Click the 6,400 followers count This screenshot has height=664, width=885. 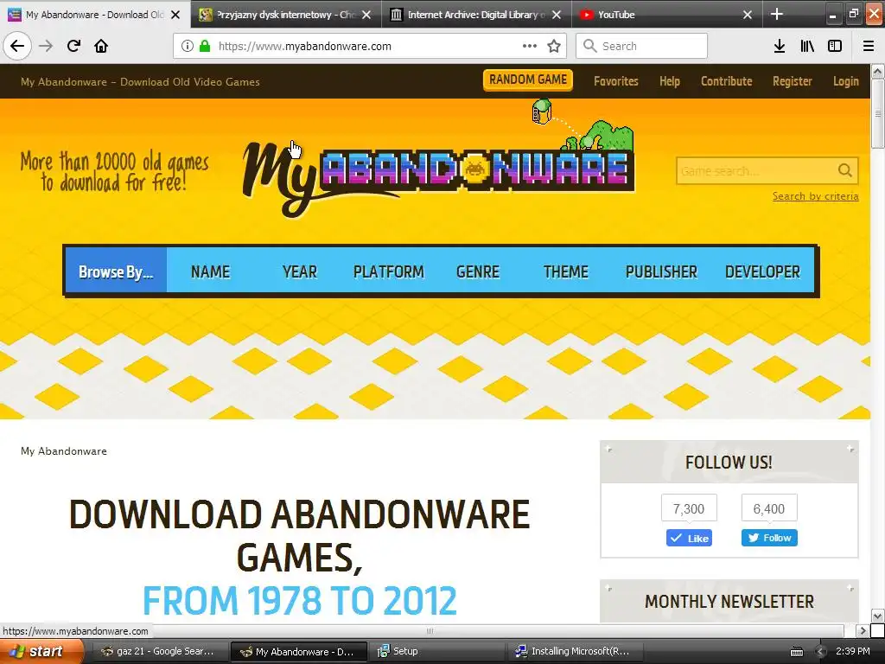pos(768,508)
